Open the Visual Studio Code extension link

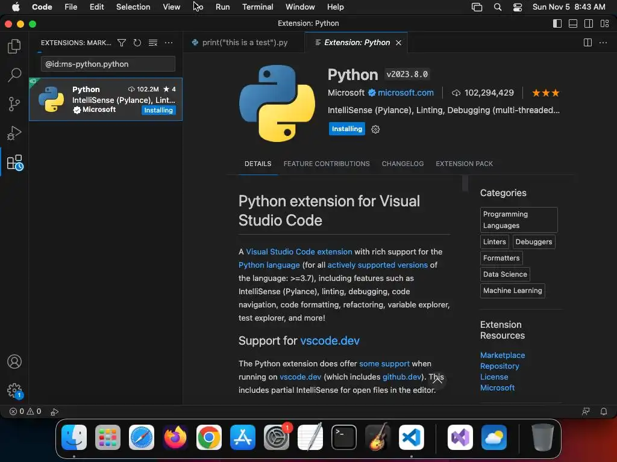click(x=299, y=252)
